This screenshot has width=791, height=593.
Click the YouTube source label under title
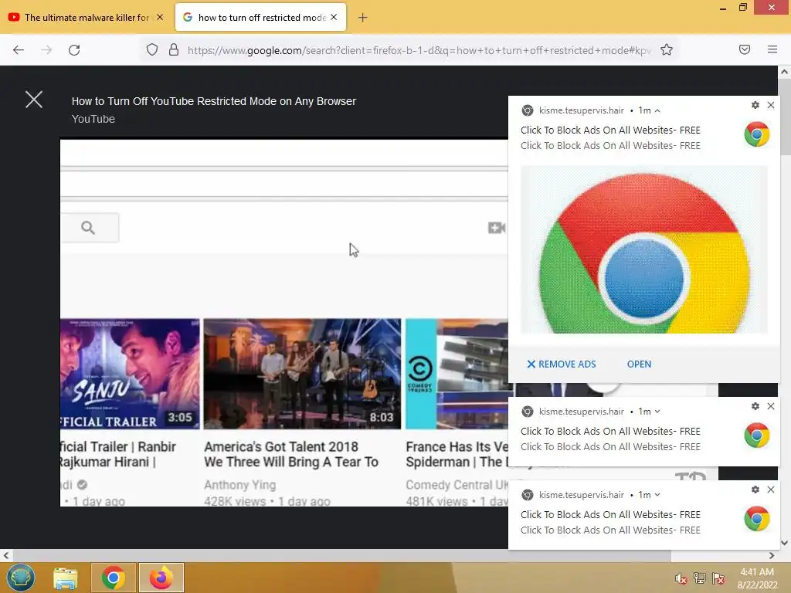93,119
